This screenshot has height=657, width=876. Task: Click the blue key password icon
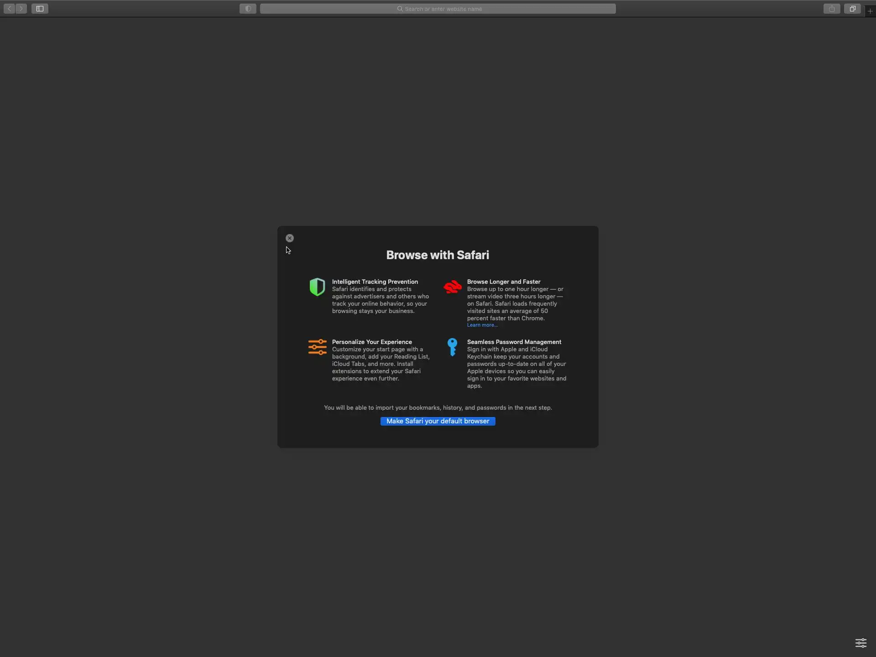click(x=452, y=347)
